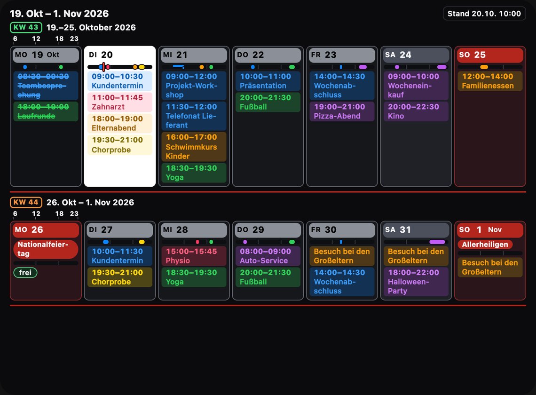Select the green 'frei' pill on Monday 26
This screenshot has height=395, width=536.
point(25,273)
